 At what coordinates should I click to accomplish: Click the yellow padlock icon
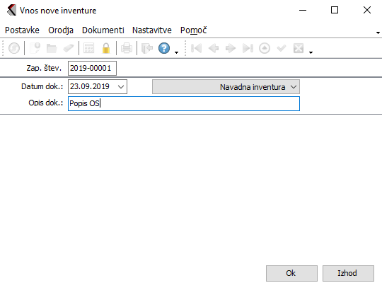106,48
